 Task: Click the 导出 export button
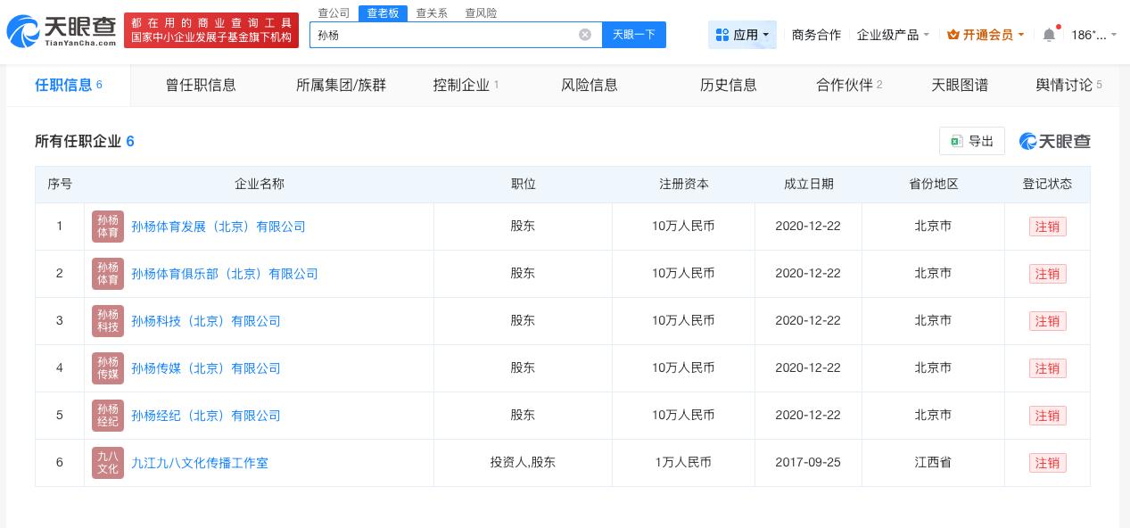click(972, 141)
